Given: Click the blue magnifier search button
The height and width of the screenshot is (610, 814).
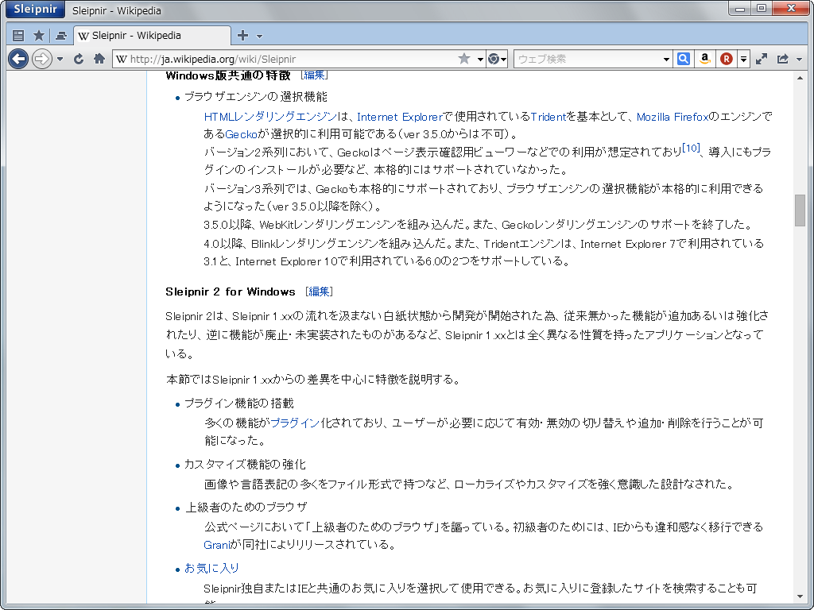Looking at the screenshot, I should point(683,59).
